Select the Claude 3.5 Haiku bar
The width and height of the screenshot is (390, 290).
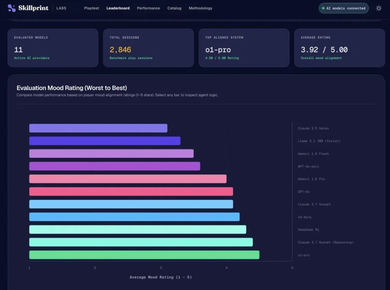coord(98,128)
